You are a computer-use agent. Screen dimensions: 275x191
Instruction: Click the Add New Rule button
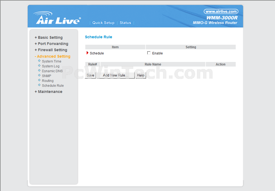tap(116, 75)
